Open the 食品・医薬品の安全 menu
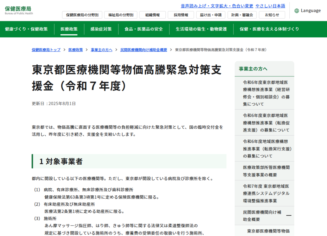 (x=144, y=29)
